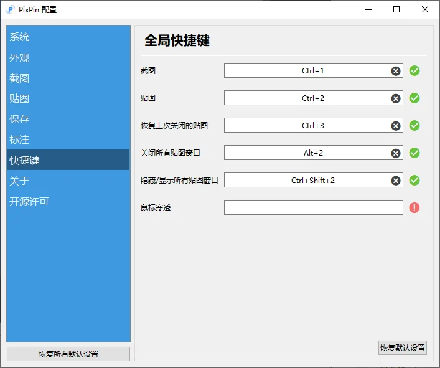This screenshot has width=440, height=368.
Task: Clear the 贴图 shortcut Ctrl+2
Action: (x=396, y=98)
